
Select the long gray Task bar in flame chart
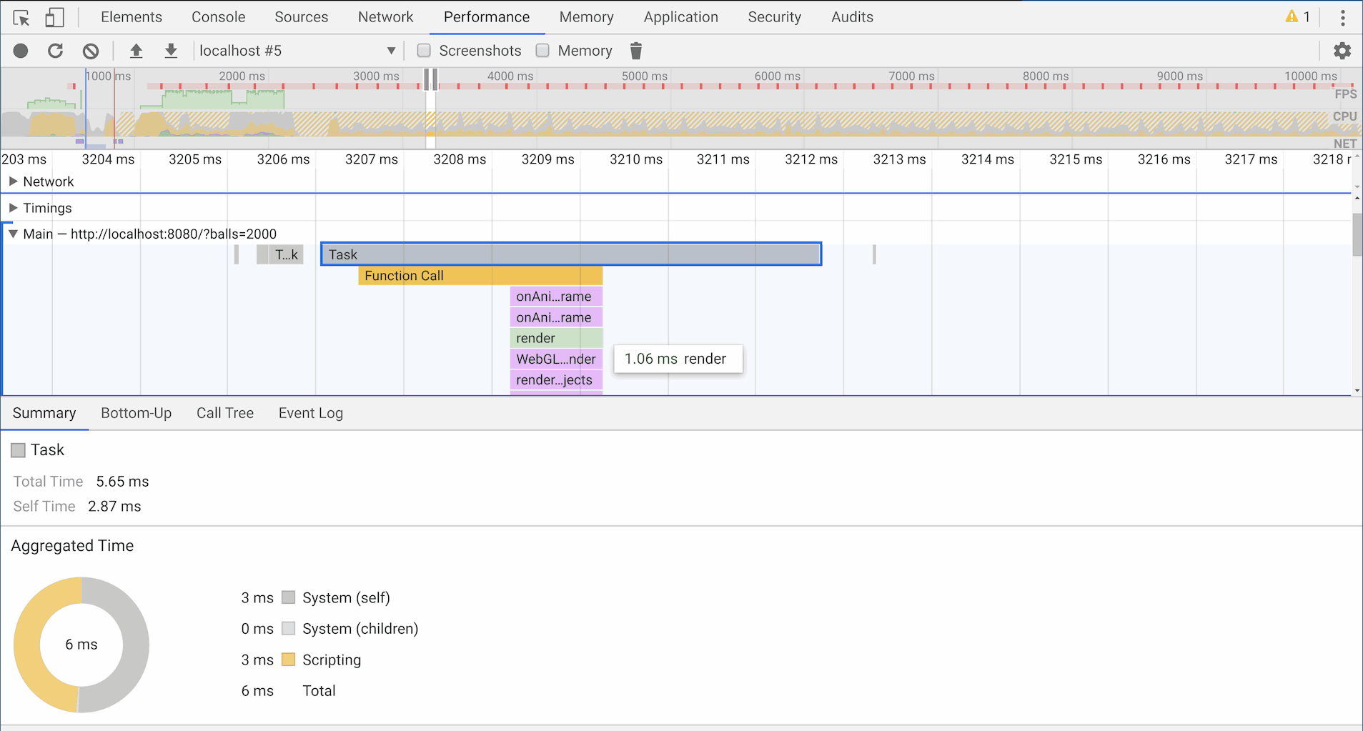coord(571,254)
